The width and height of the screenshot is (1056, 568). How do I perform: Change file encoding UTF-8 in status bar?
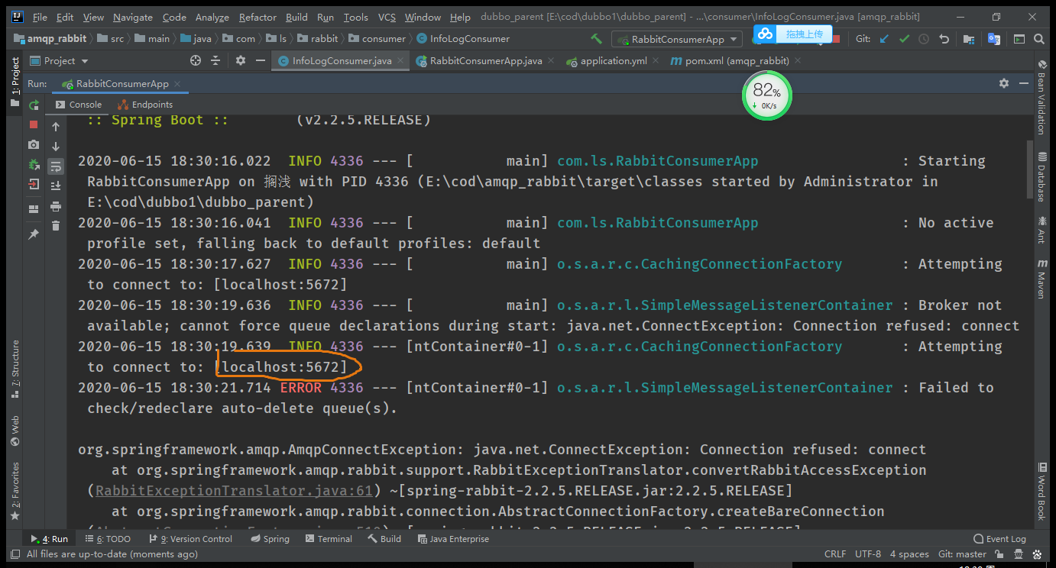click(x=868, y=554)
